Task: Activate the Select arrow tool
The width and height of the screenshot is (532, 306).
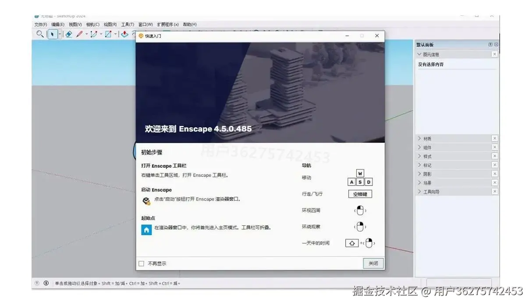Action: 53,34
